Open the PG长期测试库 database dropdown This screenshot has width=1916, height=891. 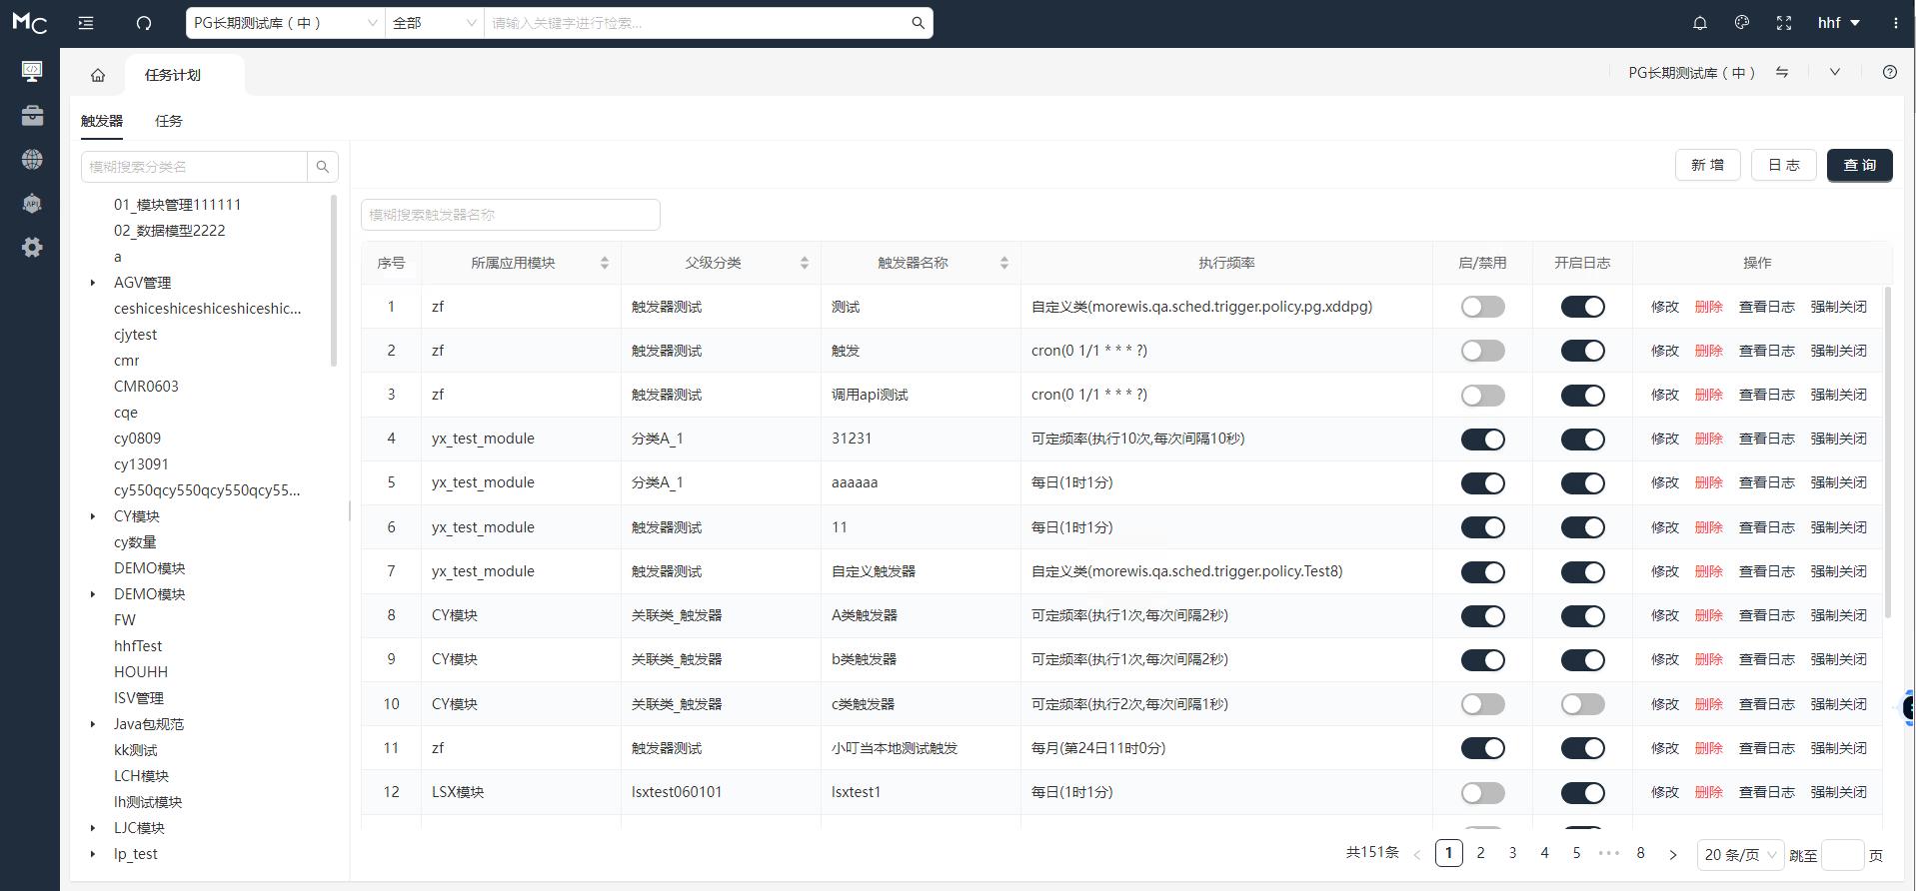285,23
